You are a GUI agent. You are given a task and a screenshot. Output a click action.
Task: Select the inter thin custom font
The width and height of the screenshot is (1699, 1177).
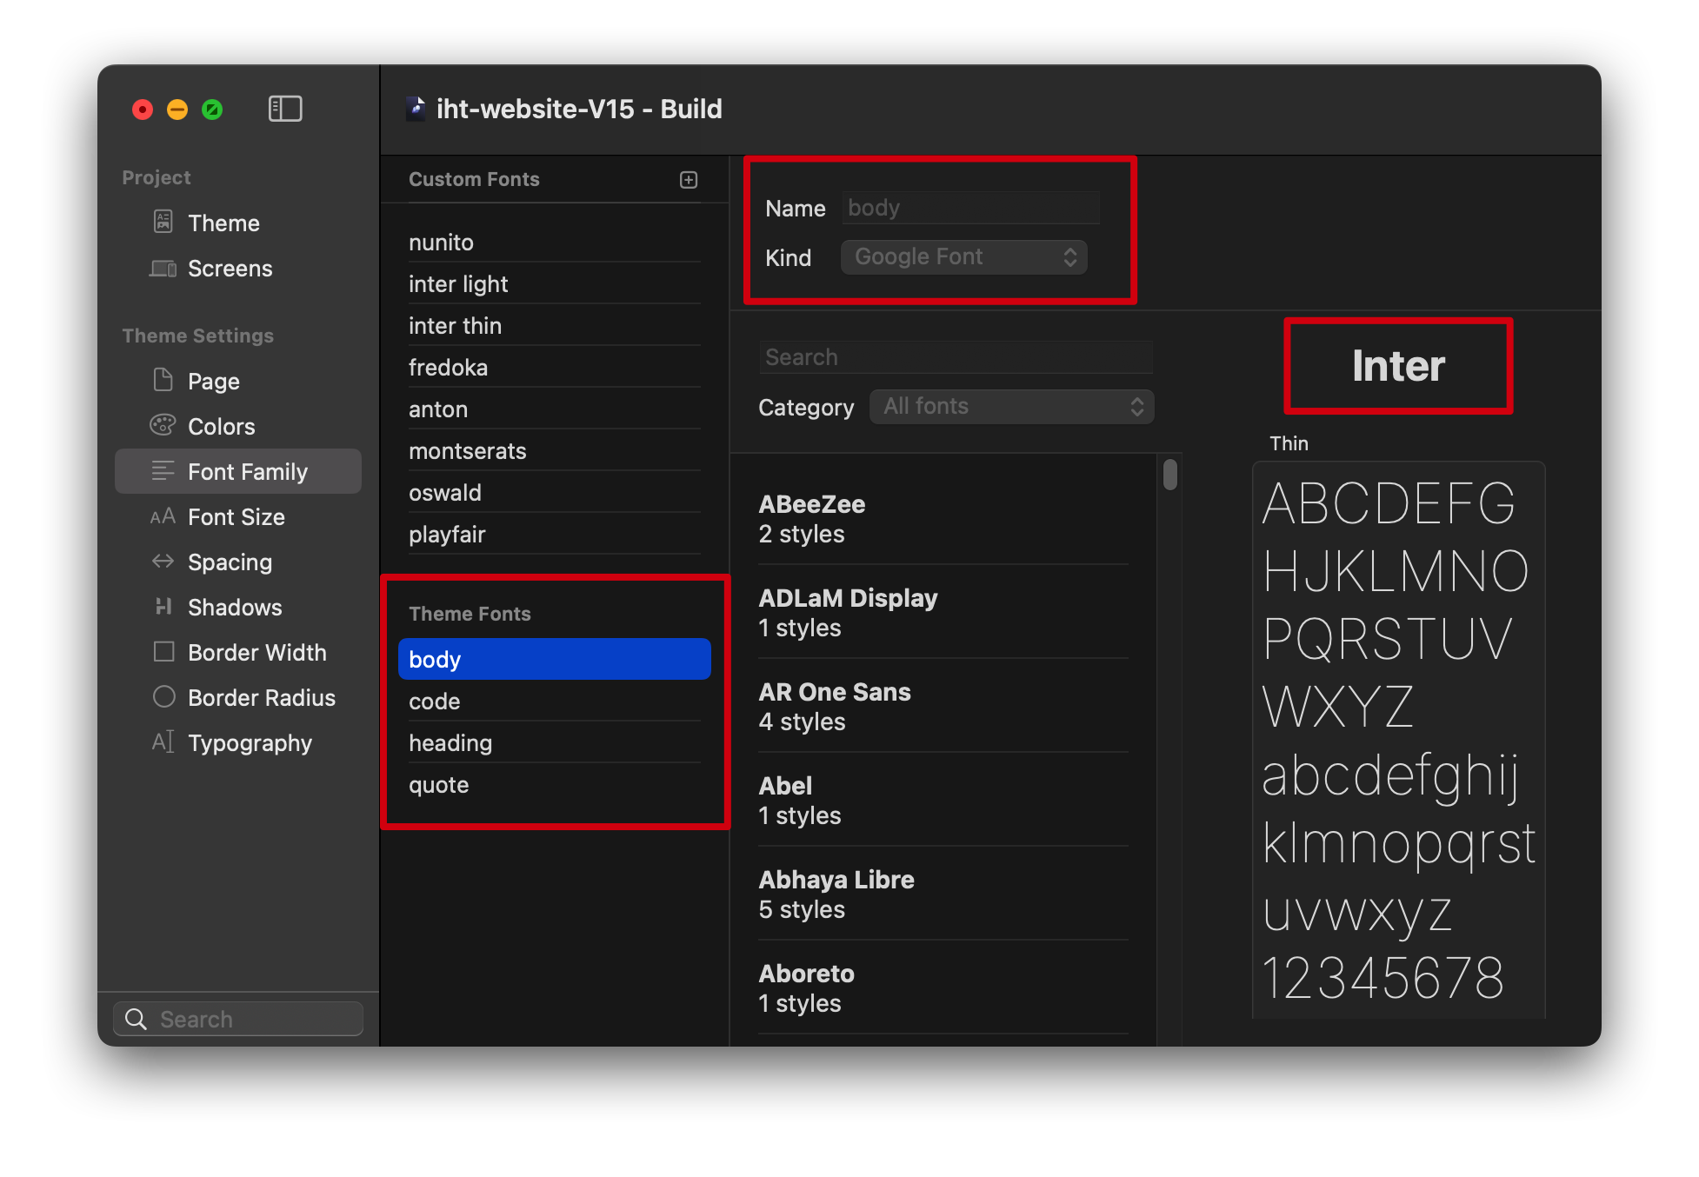[455, 326]
